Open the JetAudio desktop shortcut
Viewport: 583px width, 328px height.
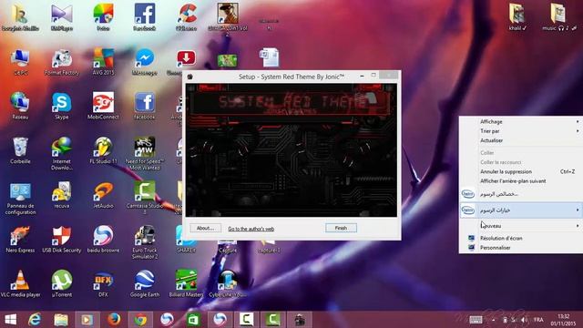pos(103,195)
